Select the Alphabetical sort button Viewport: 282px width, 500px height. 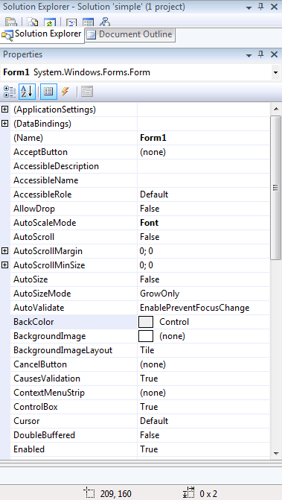27,92
